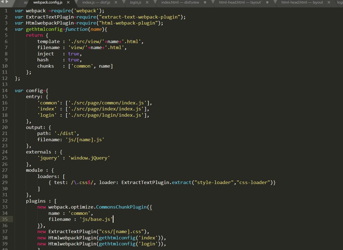The height and width of the screenshot is (250, 343).
Task: Place cursor on CommonsChunkPlugin text
Action: point(121,207)
